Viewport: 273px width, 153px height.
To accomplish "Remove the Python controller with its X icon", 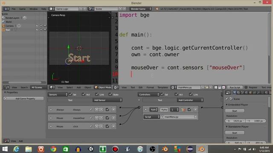I will (195, 110).
